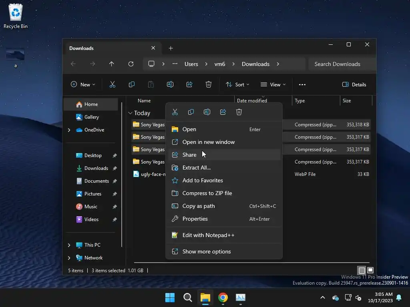Sort by the Size column header

(x=356, y=100)
